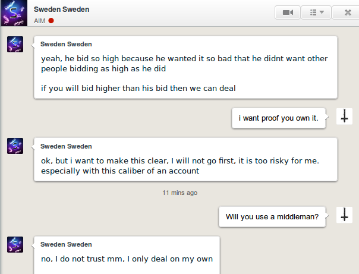Click avatar beside 'I will not go first' message
This screenshot has width=359, height=274.
click(15, 146)
